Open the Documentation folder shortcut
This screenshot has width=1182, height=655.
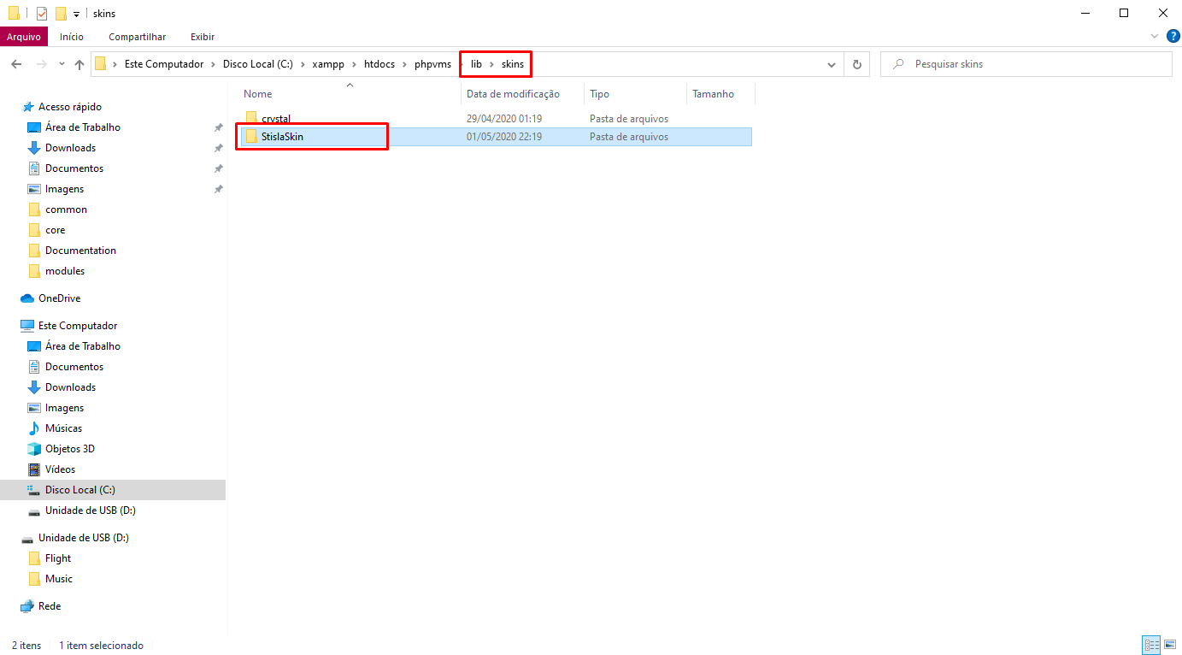tap(80, 251)
